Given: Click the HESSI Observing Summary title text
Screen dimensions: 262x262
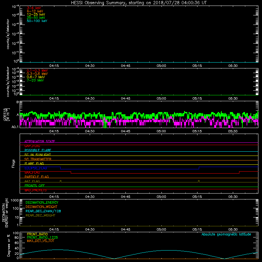Looking at the screenshot, I should (139, 3).
